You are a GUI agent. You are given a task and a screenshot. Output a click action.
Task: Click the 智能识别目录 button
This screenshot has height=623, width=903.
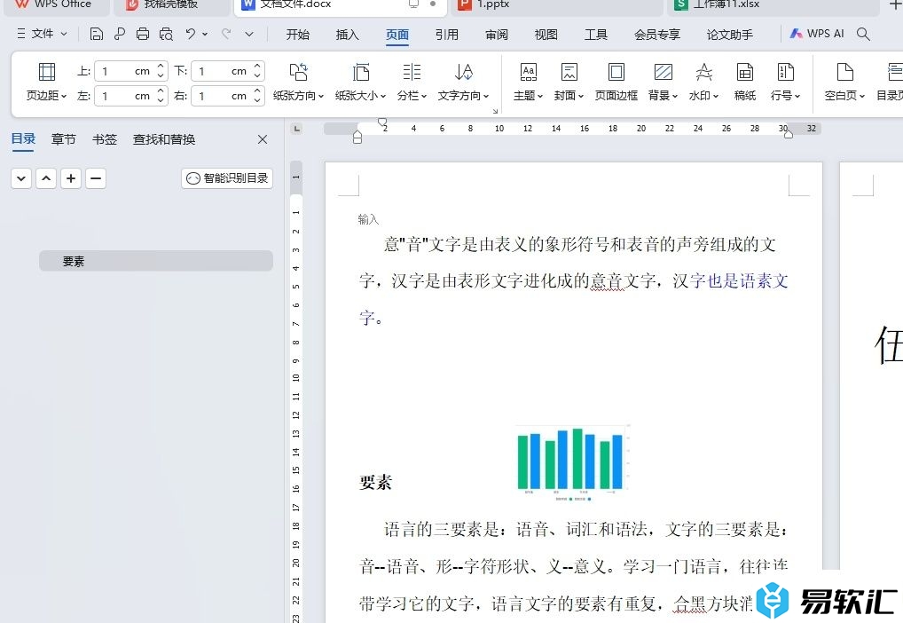point(227,178)
